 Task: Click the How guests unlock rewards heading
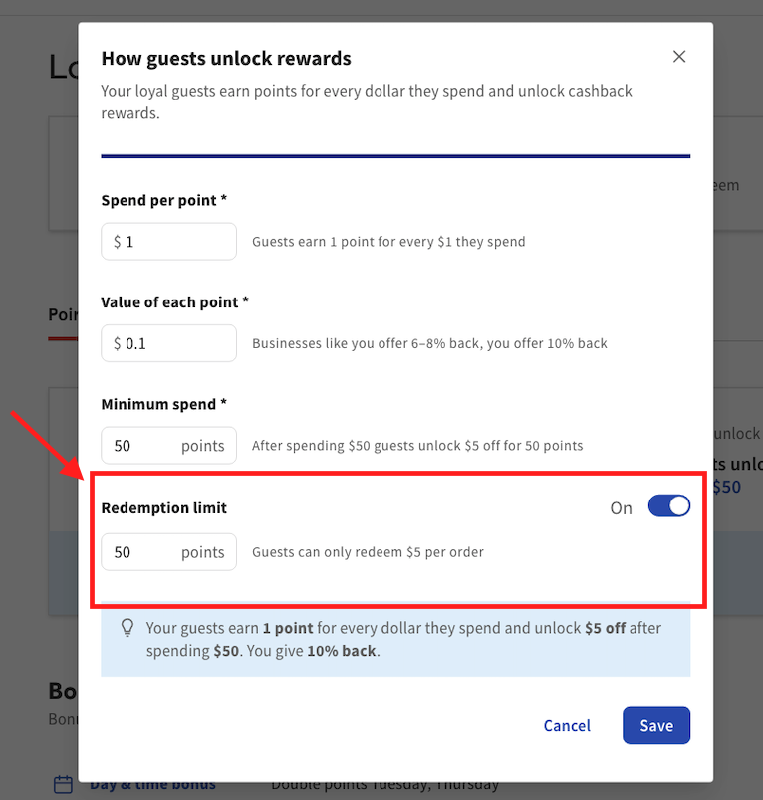coord(226,59)
